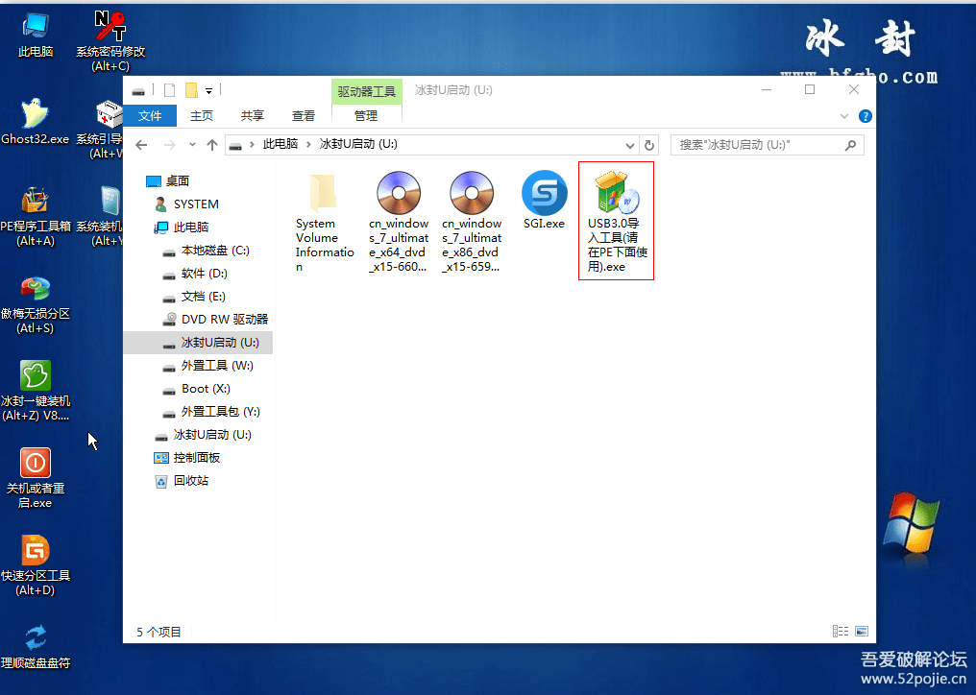
Task: Expand the 此电脑 breadcrumb chevron in address bar
Action: (x=308, y=145)
